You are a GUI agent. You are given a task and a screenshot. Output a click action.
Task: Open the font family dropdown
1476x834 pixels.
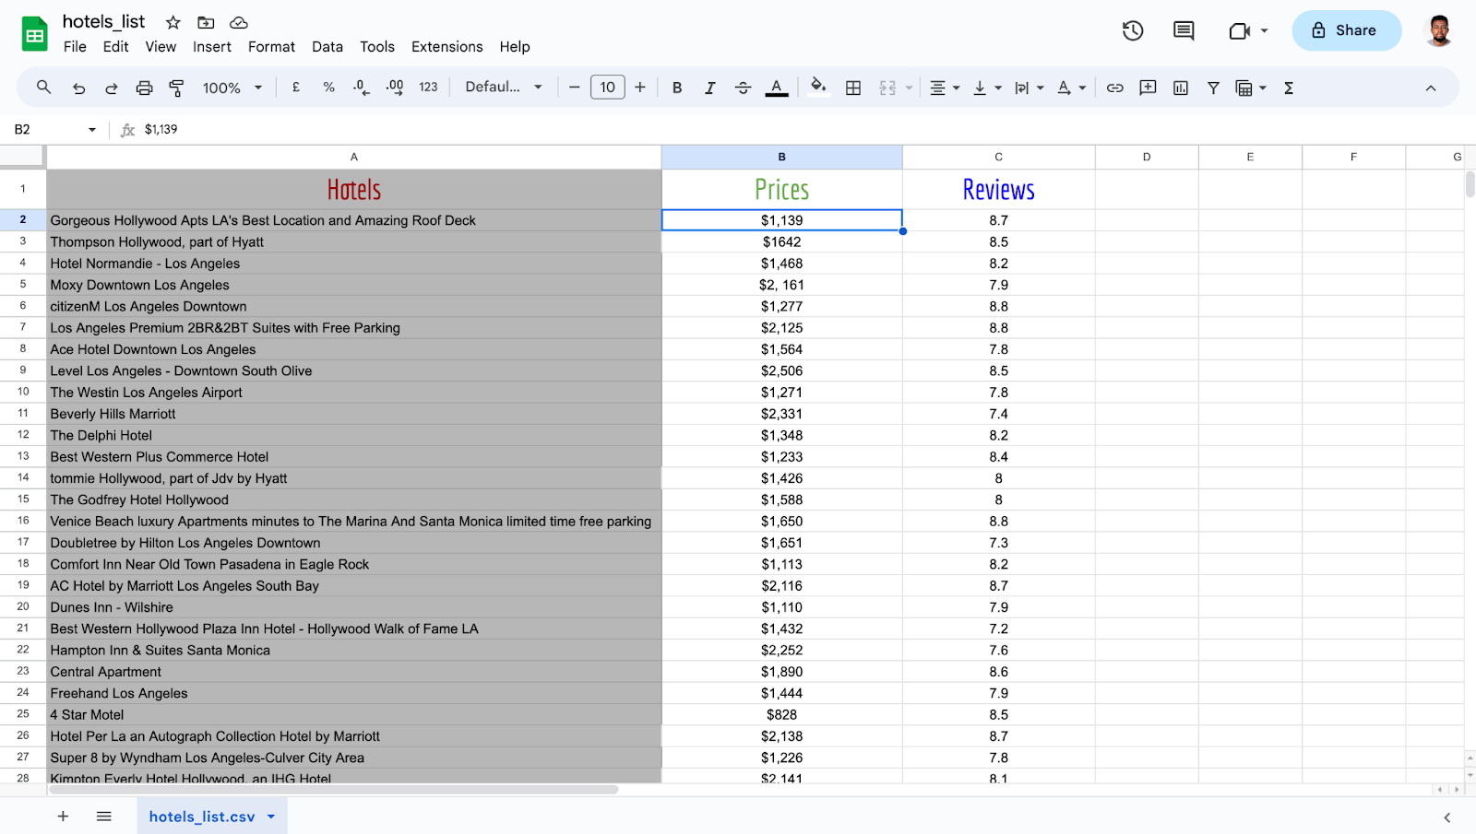[x=504, y=88]
